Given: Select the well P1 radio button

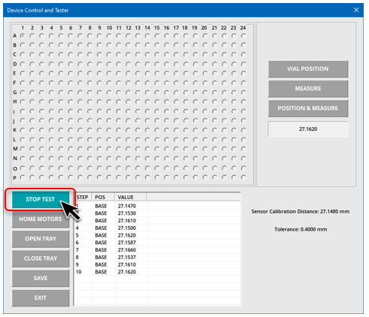Looking at the screenshot, I should pyautogui.click(x=23, y=177).
